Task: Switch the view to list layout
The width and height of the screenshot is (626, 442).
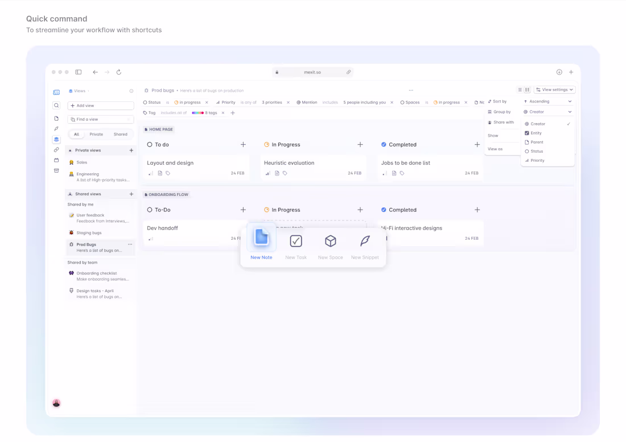Action: (x=518, y=89)
